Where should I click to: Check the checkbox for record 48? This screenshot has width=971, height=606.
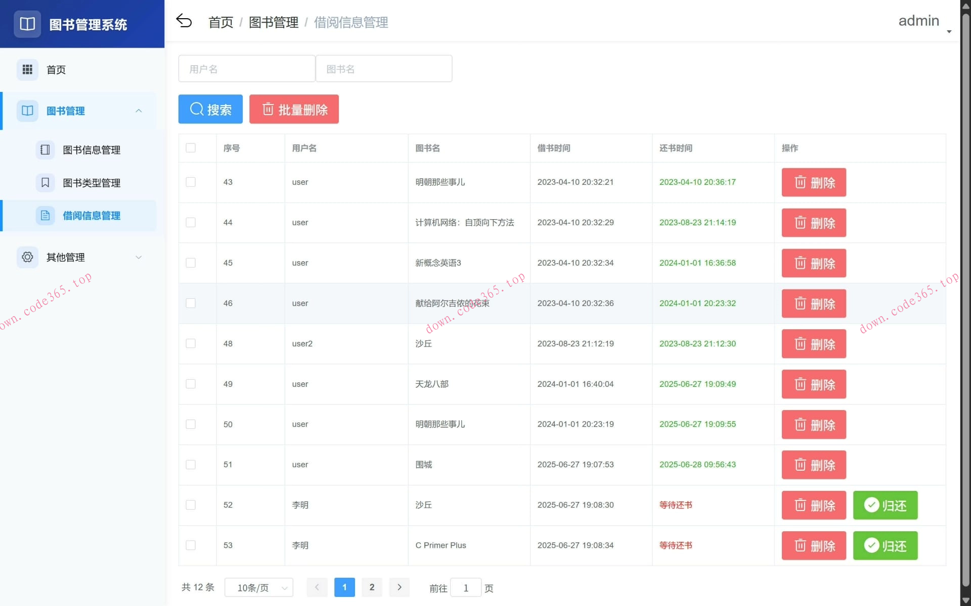tap(191, 343)
